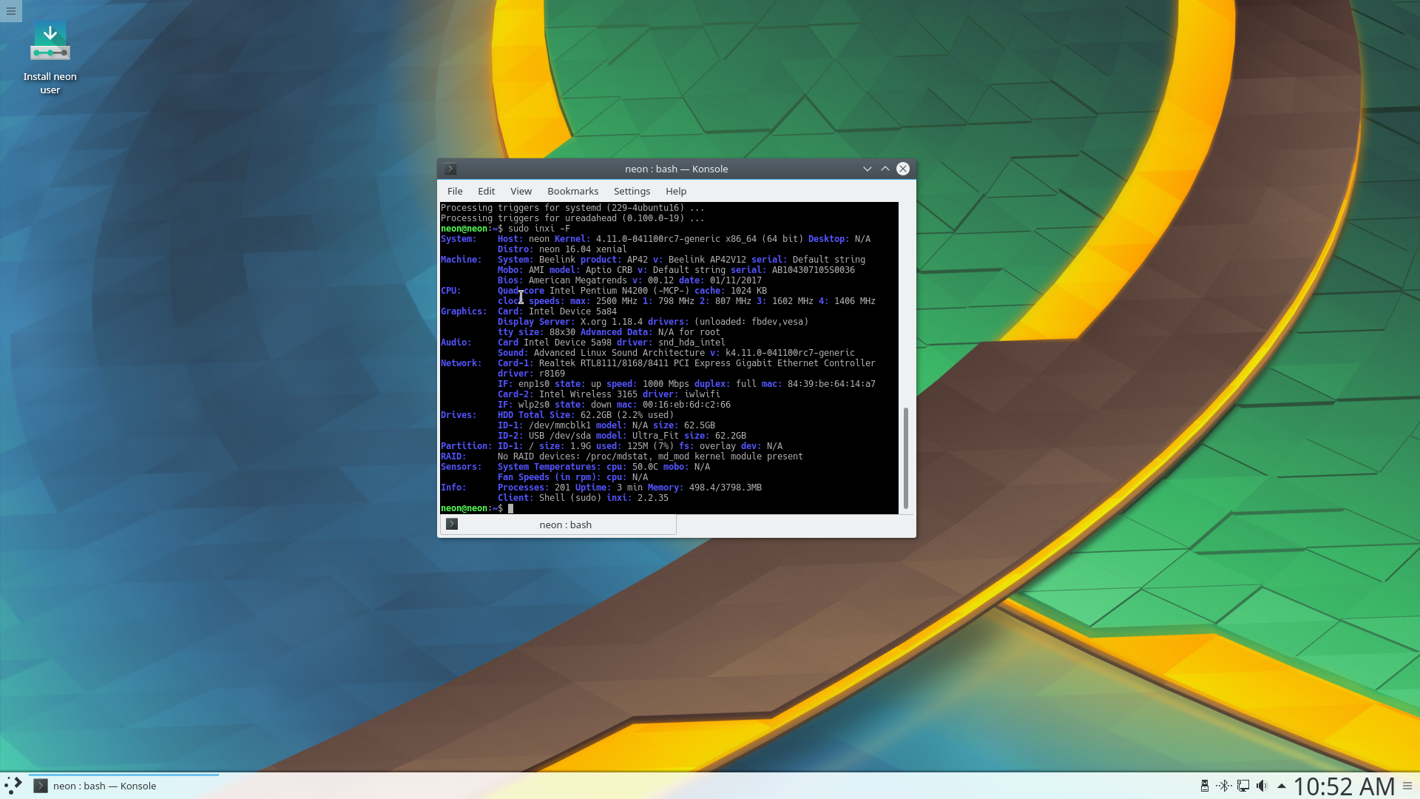Click the '/dev/mmcblk1' drive text
1420x799 pixels.
pos(560,425)
